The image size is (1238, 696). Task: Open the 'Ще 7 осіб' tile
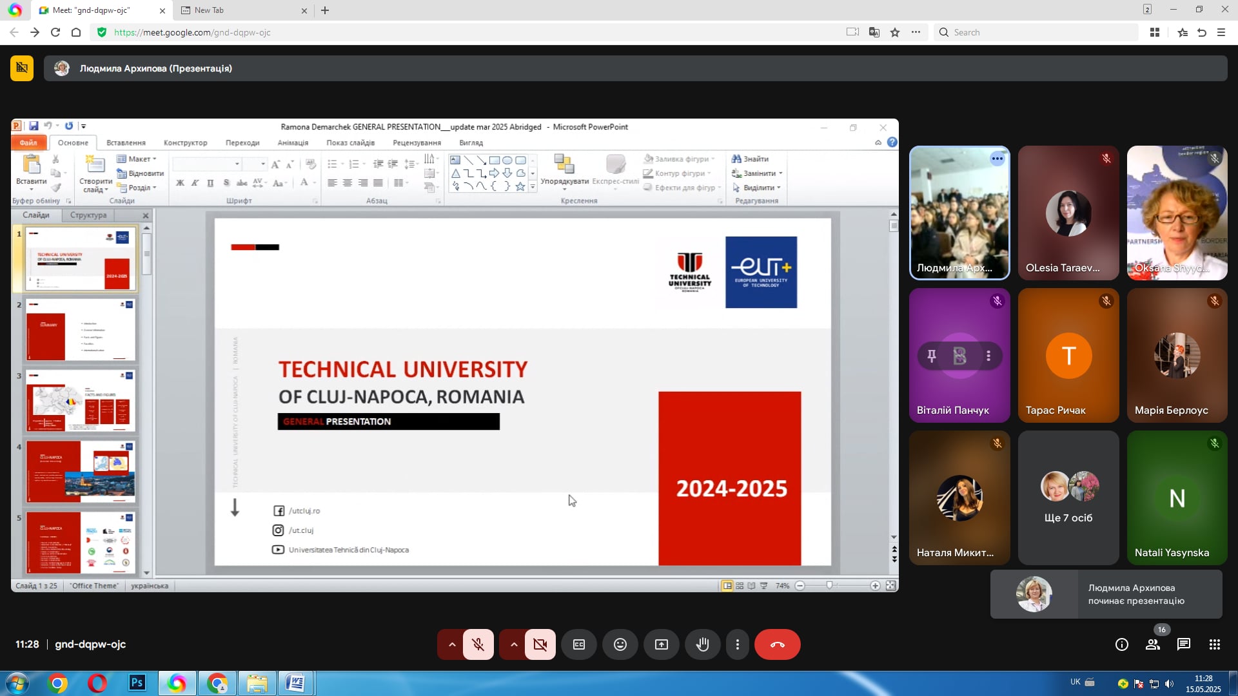1068,498
